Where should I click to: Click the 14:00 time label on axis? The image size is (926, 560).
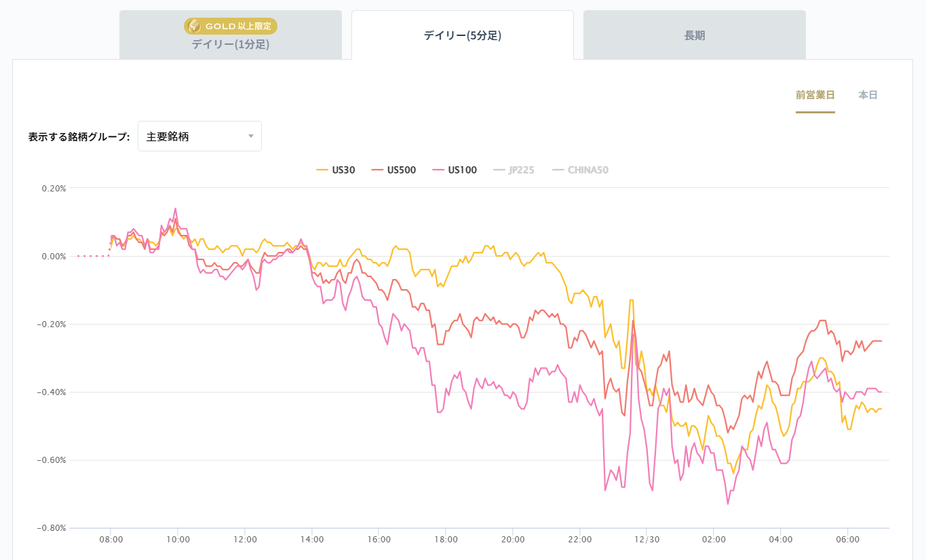312,540
